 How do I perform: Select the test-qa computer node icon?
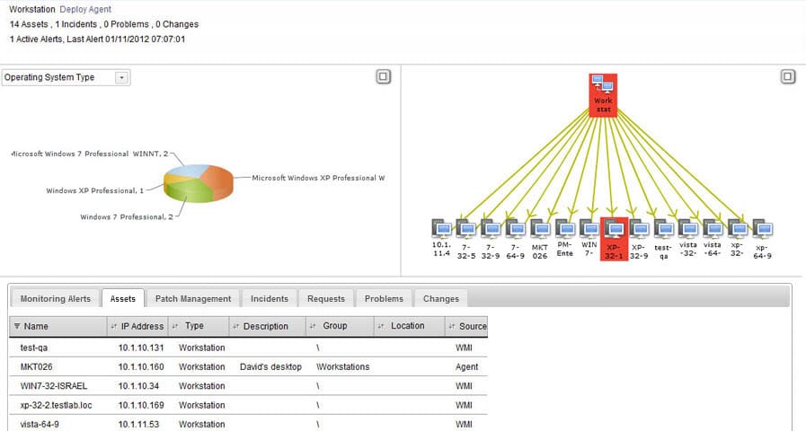[663, 228]
